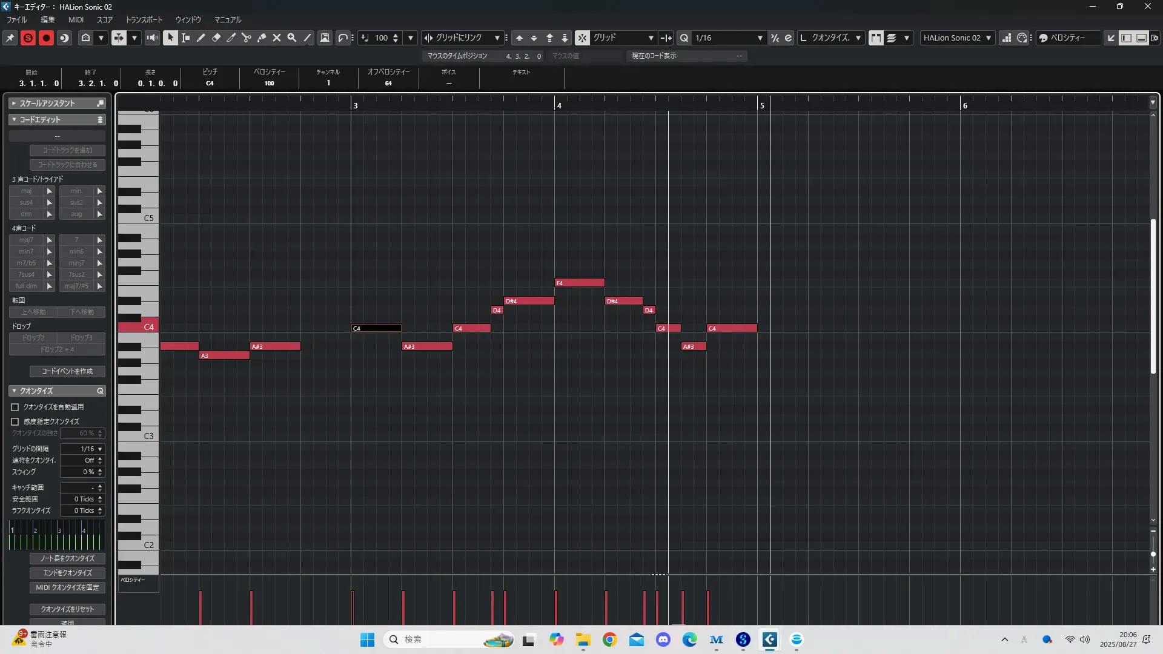This screenshot has height=654, width=1163.
Task: Click the クオンタイズをリセット button
Action: (67, 609)
